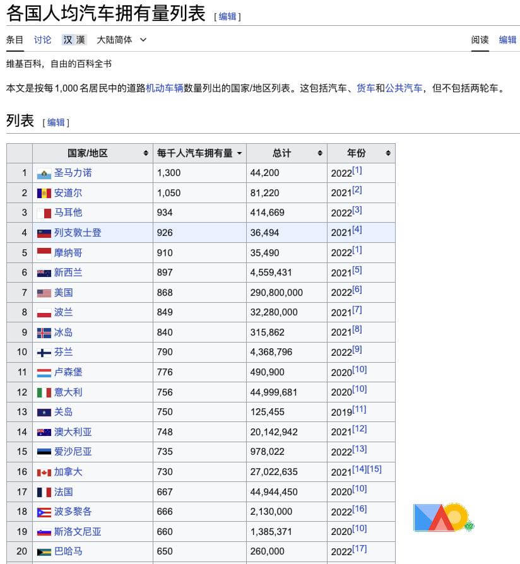
Task: Sort table by 年份 column
Action: (x=361, y=153)
